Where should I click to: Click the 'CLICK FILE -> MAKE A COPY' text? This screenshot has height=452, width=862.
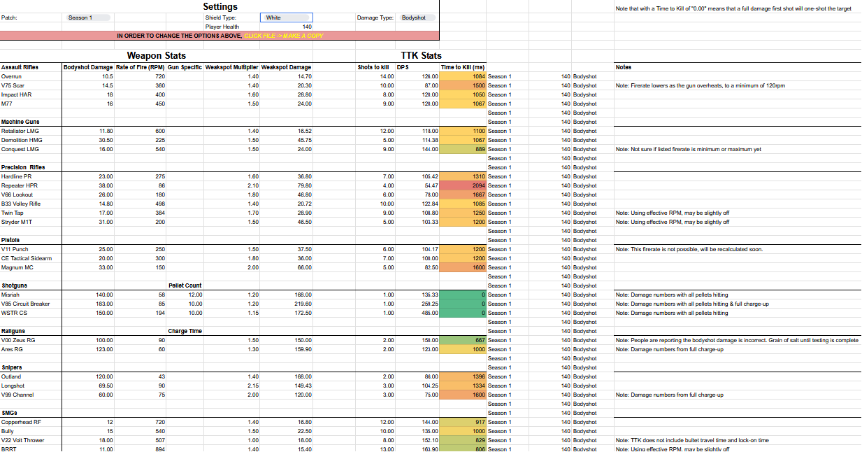point(284,35)
